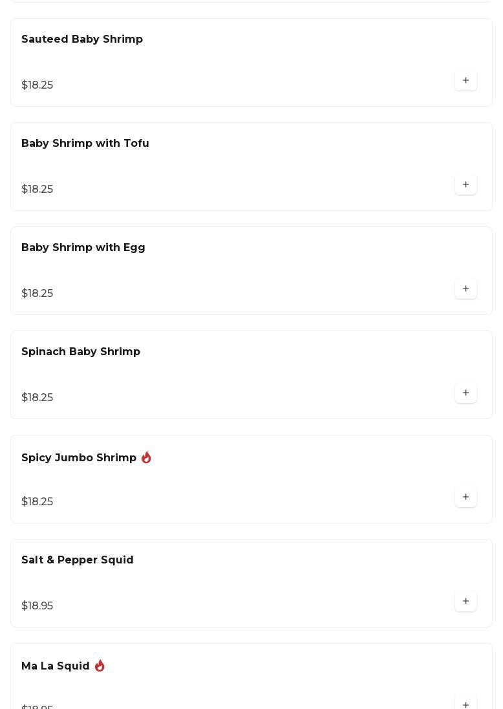Select Baby Shrimp with Egg title
Viewport: 503px width, 709px height.
pyautogui.click(x=83, y=248)
